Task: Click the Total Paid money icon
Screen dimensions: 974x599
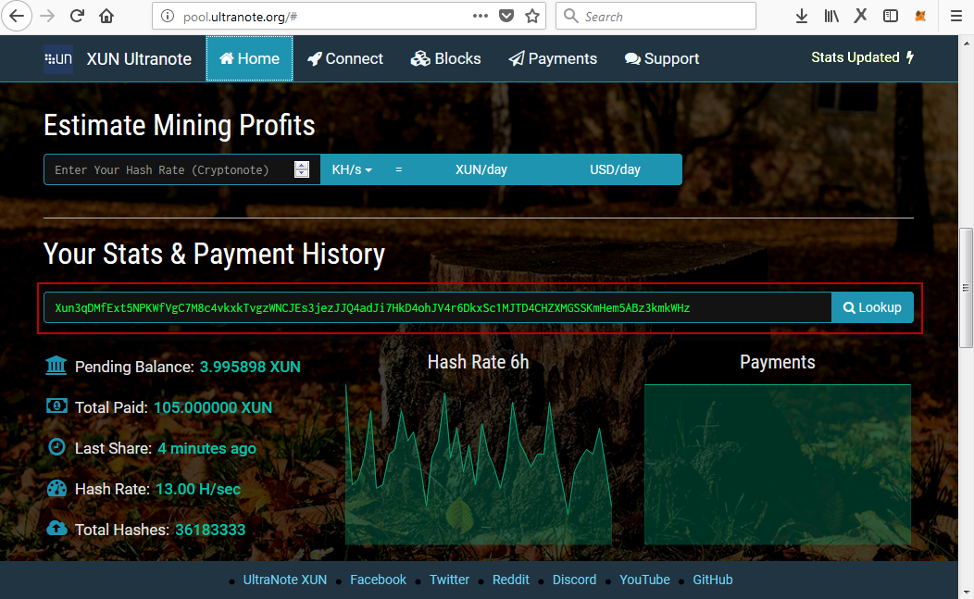Action: point(56,406)
